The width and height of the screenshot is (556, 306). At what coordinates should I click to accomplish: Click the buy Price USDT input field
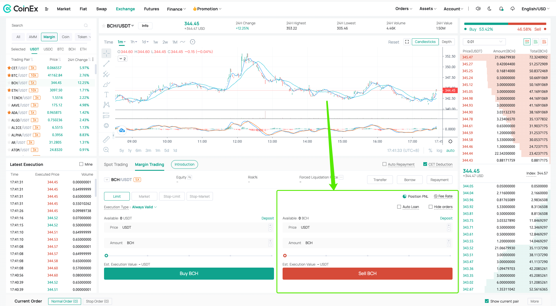(189, 227)
